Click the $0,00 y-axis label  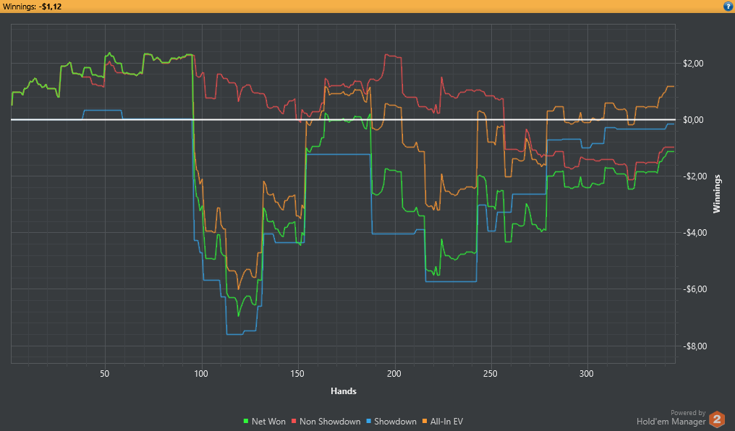pos(693,120)
